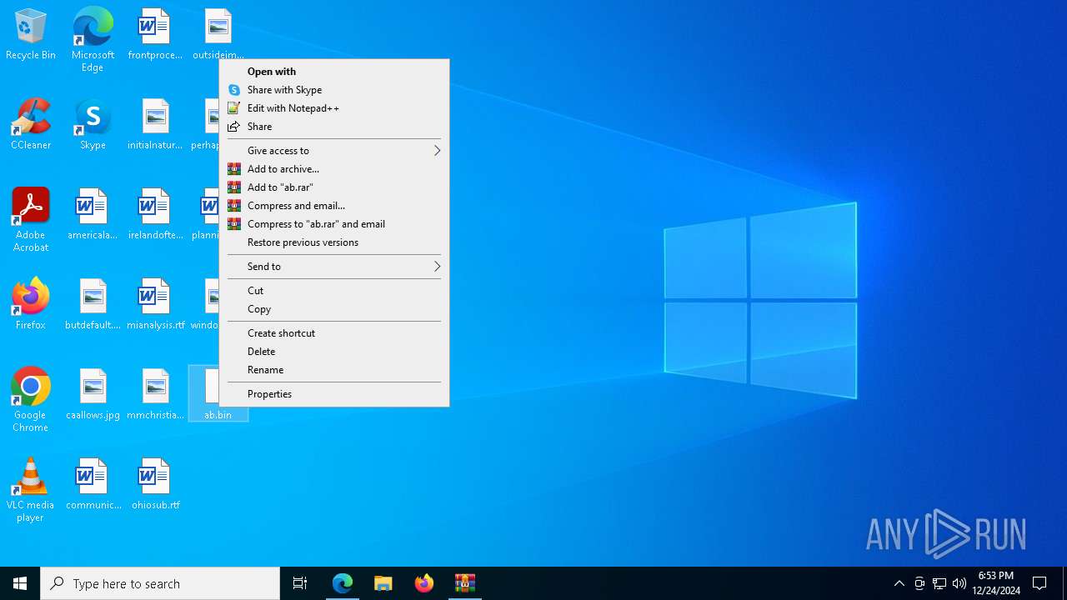
Task: Open the volume control tray icon
Action: (x=959, y=583)
